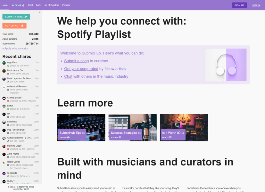Click the Log In link
The width and height of the screenshot is (265, 192).
256,5
